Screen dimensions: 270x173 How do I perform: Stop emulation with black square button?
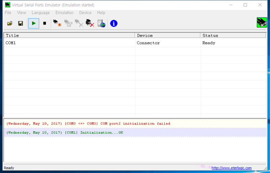tap(45, 23)
